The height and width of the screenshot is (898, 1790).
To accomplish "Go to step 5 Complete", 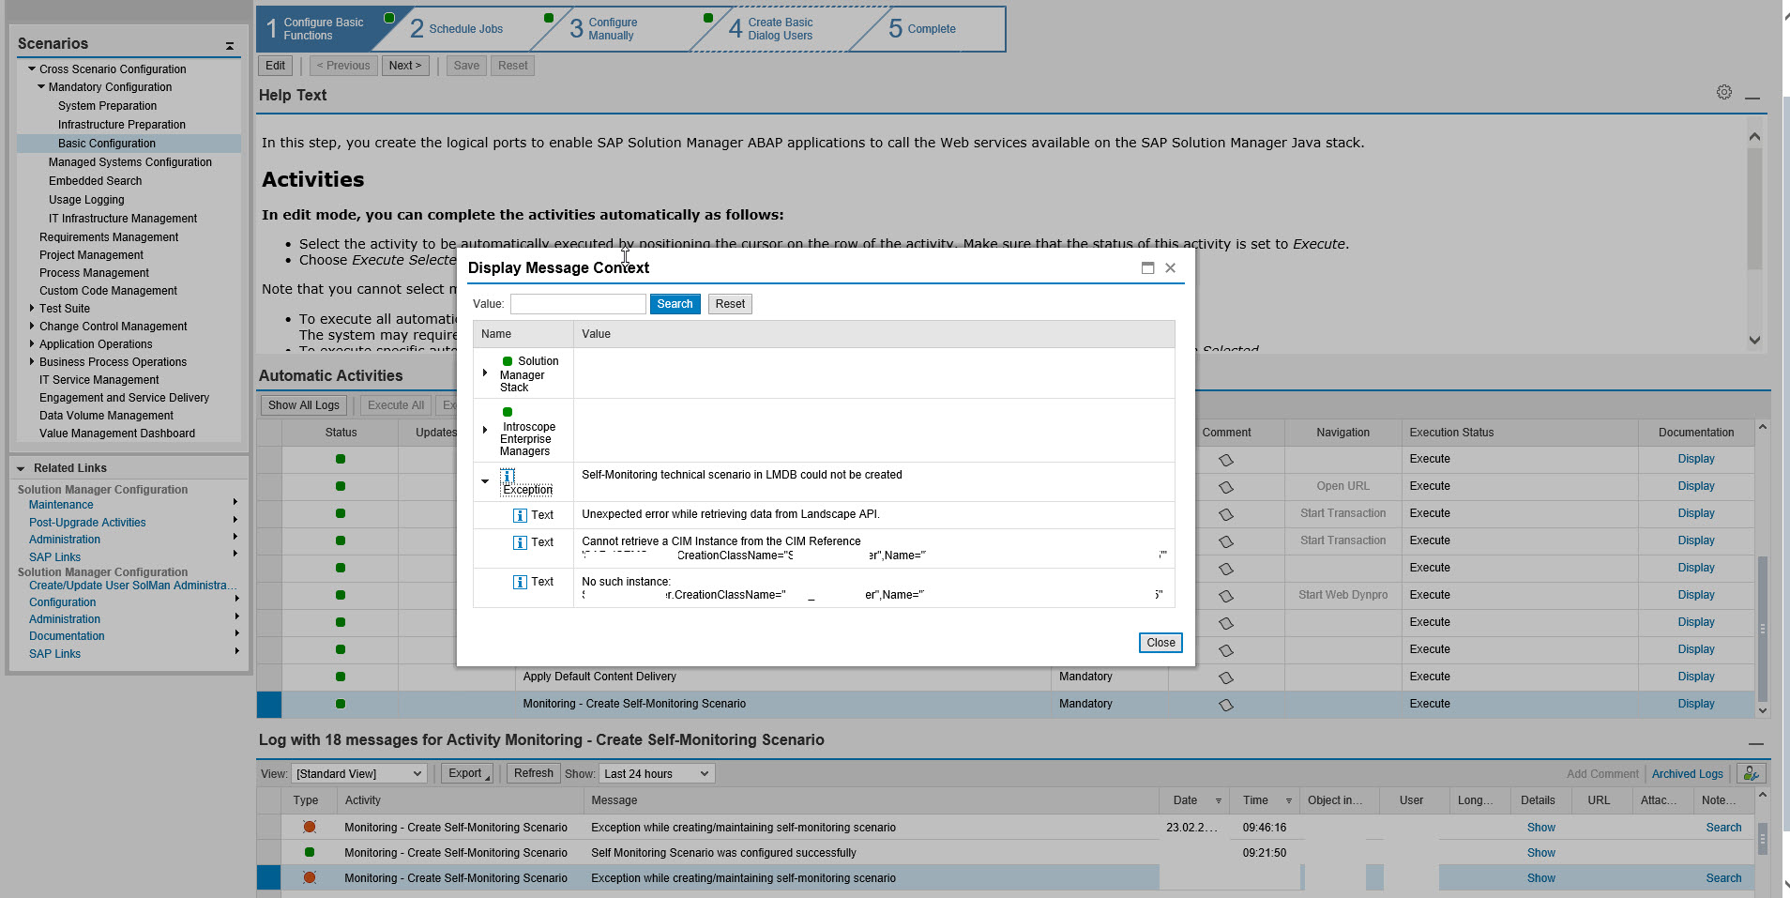I will click(922, 29).
